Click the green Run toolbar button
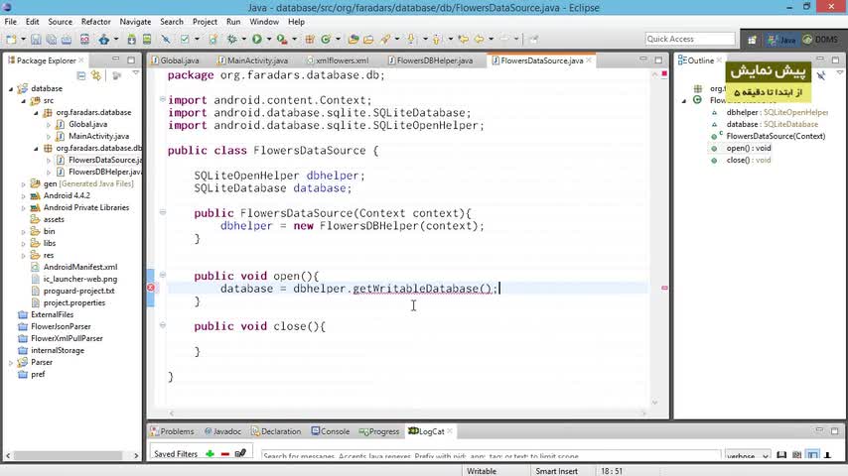This screenshot has height=476, width=848. 257,39
